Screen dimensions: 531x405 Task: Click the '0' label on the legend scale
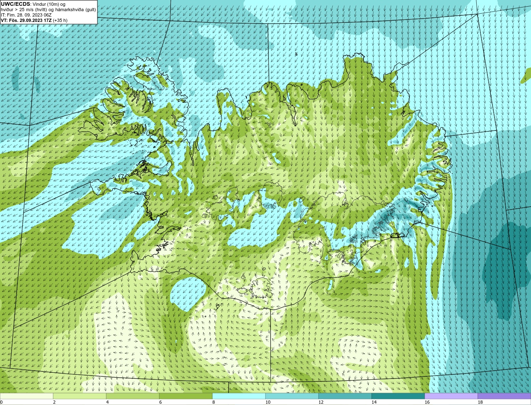point(1,402)
